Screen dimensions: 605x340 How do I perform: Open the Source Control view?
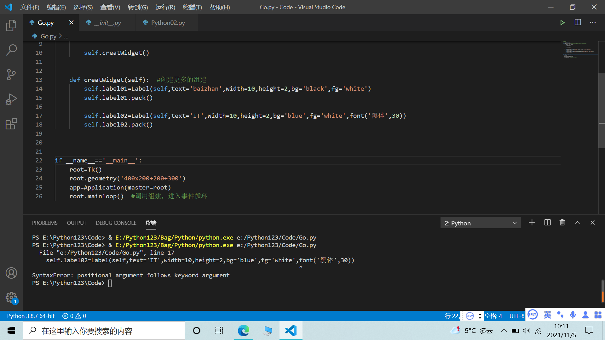pos(11,75)
